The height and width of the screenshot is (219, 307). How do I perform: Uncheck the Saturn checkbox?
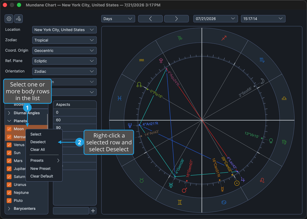(x=9, y=177)
